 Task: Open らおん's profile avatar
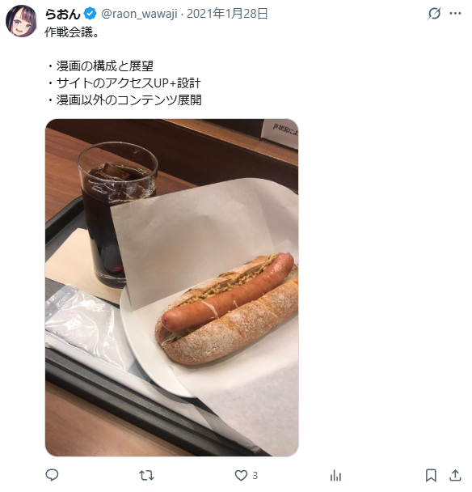pyautogui.click(x=21, y=21)
